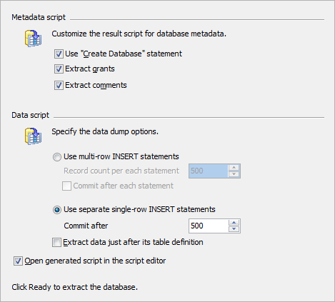Image resolution: width=335 pixels, height=302 pixels.
Task: Click the Metadata script database icon
Action: (x=33, y=38)
